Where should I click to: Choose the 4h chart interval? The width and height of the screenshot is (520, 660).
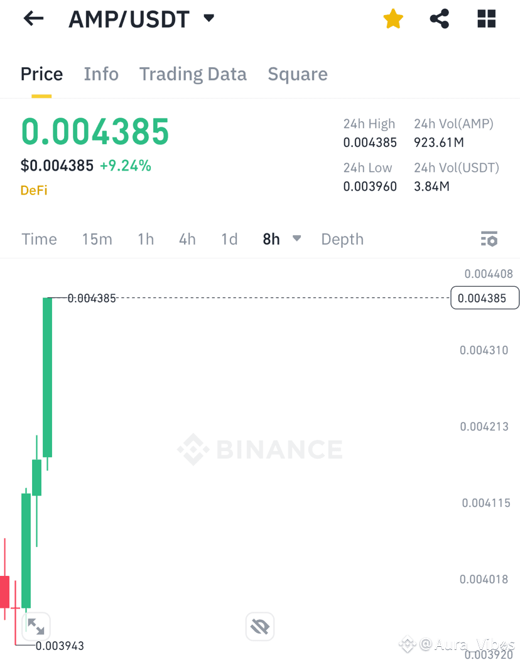pyautogui.click(x=187, y=239)
